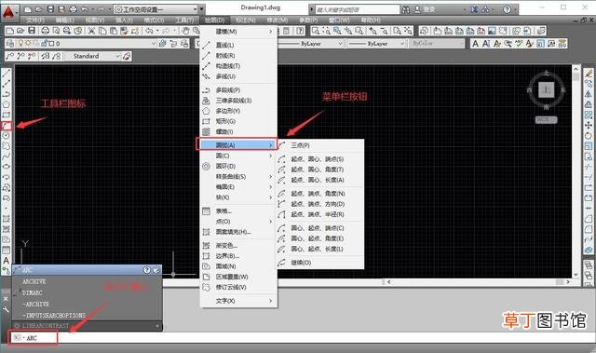Click the Undo arrow in quick access bar
Viewport: 596px width, 353px height.
[85, 9]
